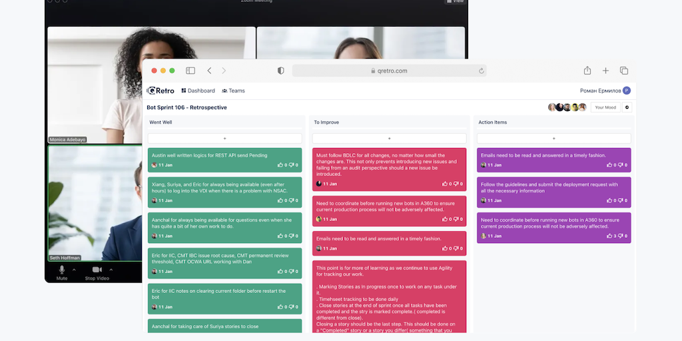Image resolution: width=682 pixels, height=341 pixels.
Task: Open a new Safari tab
Action: tap(605, 71)
